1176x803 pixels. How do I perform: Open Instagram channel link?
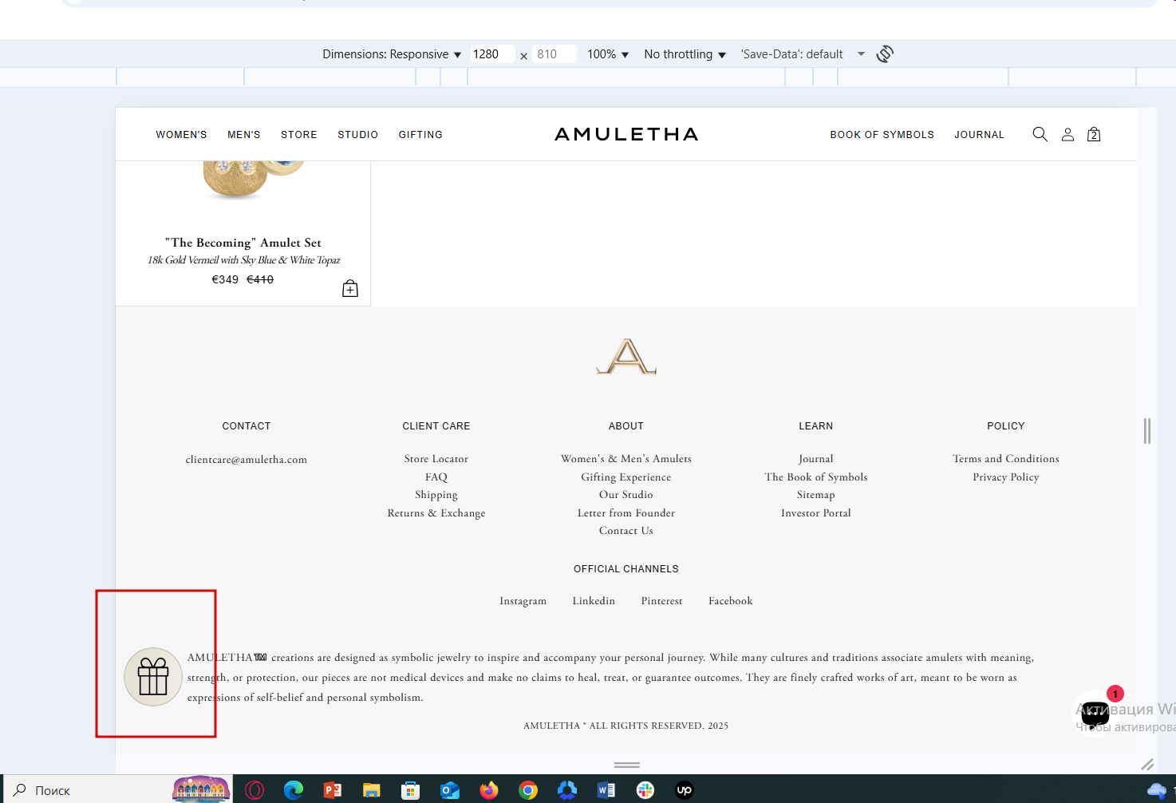point(523,601)
